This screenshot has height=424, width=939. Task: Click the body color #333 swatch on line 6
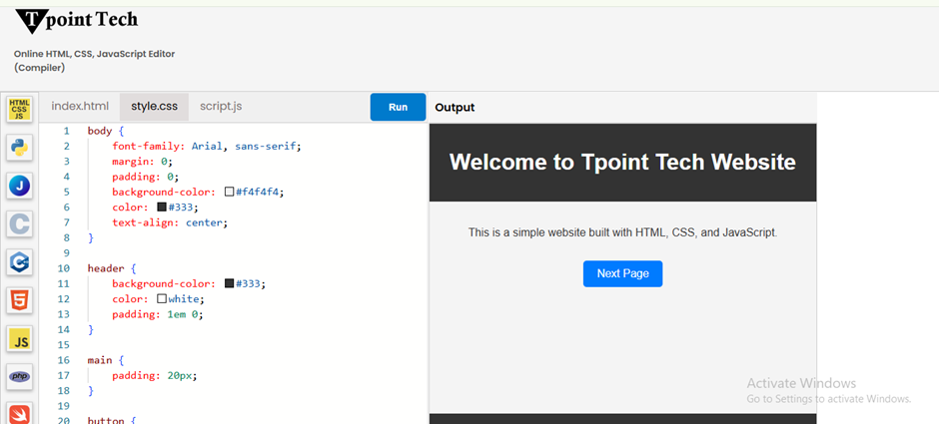(161, 207)
